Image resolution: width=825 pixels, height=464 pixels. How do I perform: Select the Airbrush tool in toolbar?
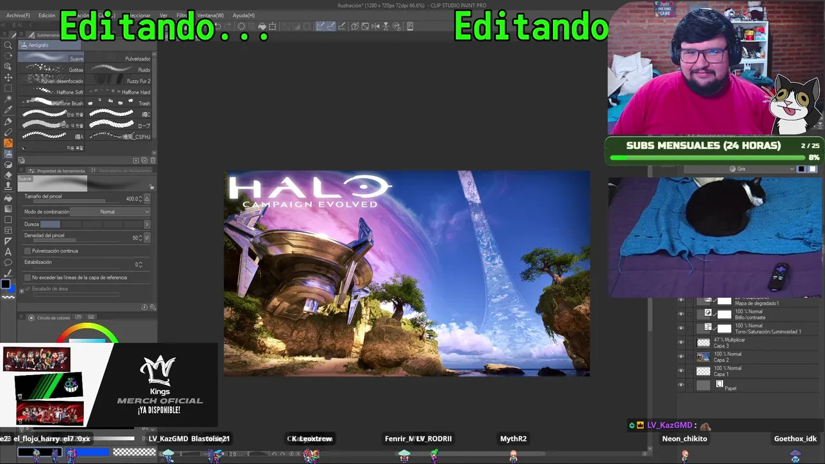pyautogui.click(x=8, y=154)
